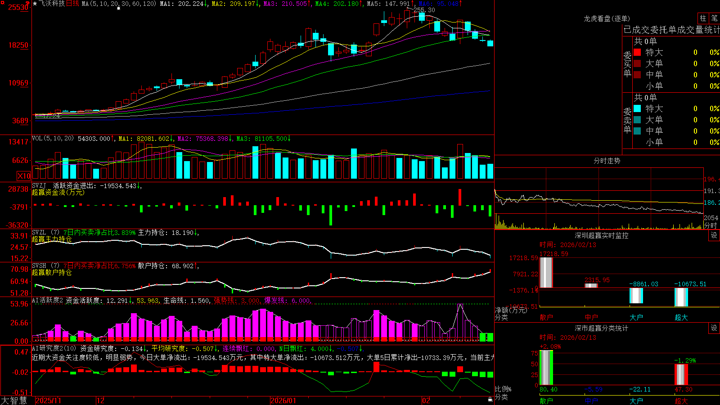Click the MA2: 209.197 value
The width and height of the screenshot is (720, 405).
(x=235, y=4)
